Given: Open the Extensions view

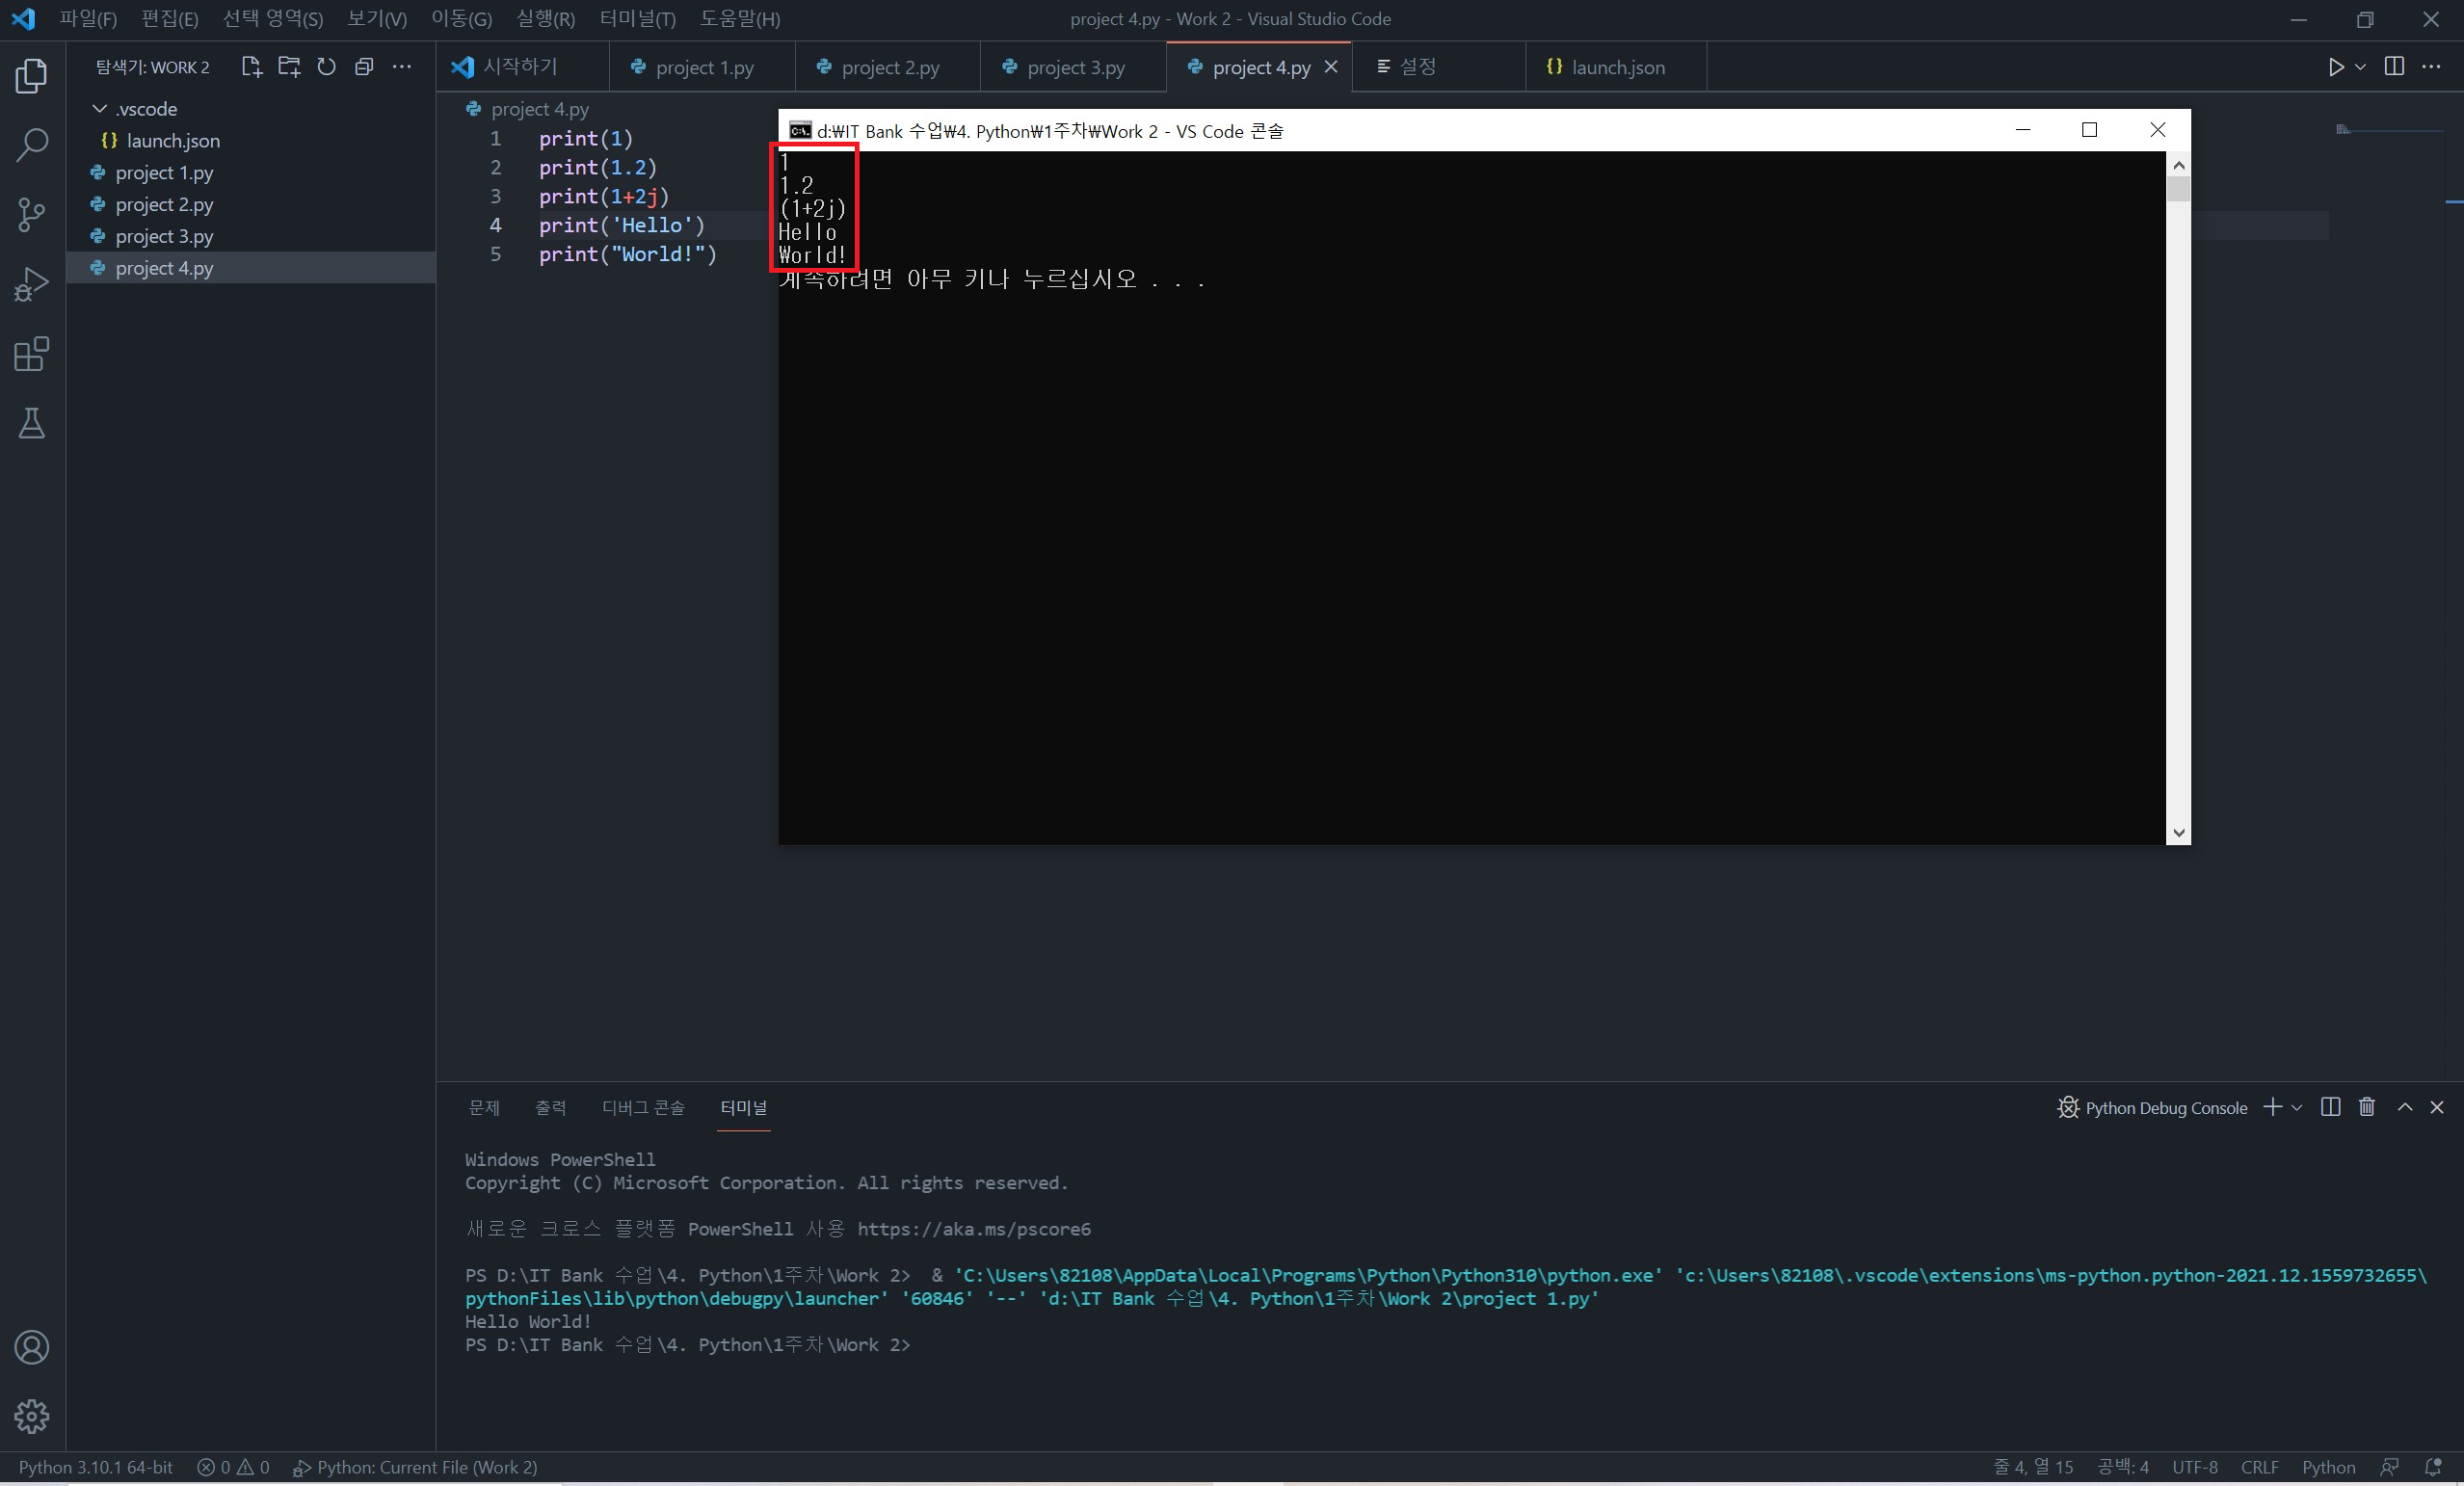Looking at the screenshot, I should click(32, 354).
